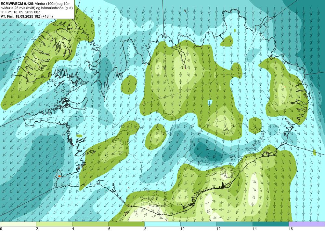Click the 0–2 m/s legend color
The height and width of the screenshot is (231, 325).
point(18,224)
